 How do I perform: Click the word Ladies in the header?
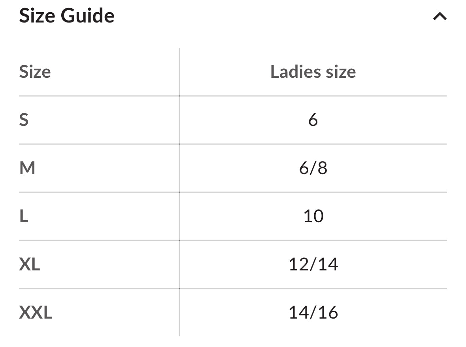(x=296, y=72)
